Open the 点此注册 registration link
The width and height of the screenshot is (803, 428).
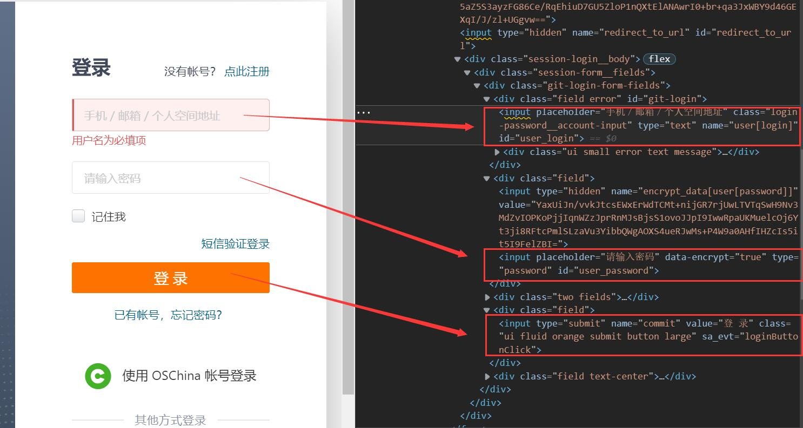[247, 72]
